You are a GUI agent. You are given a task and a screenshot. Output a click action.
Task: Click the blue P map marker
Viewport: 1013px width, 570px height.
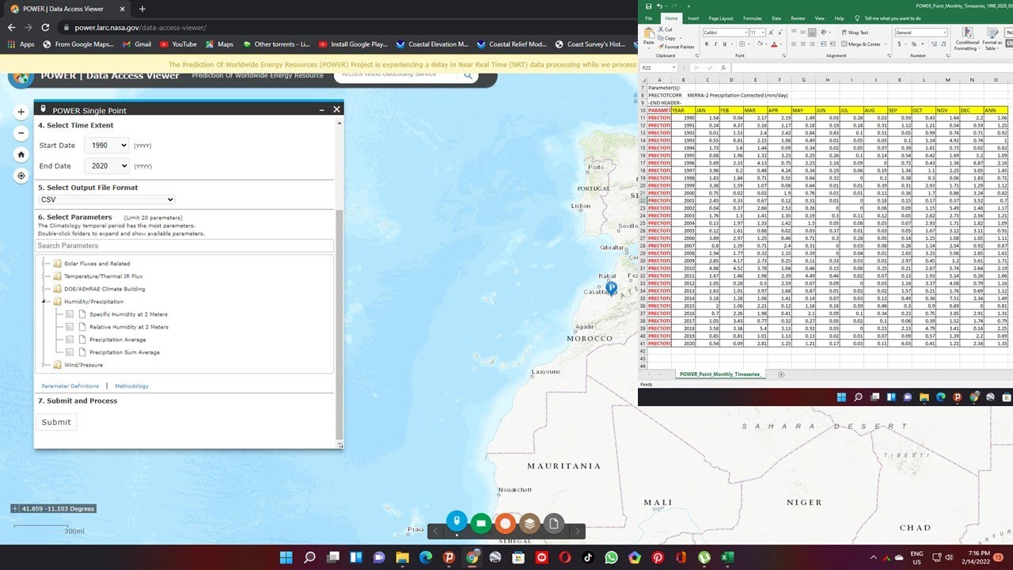[611, 289]
